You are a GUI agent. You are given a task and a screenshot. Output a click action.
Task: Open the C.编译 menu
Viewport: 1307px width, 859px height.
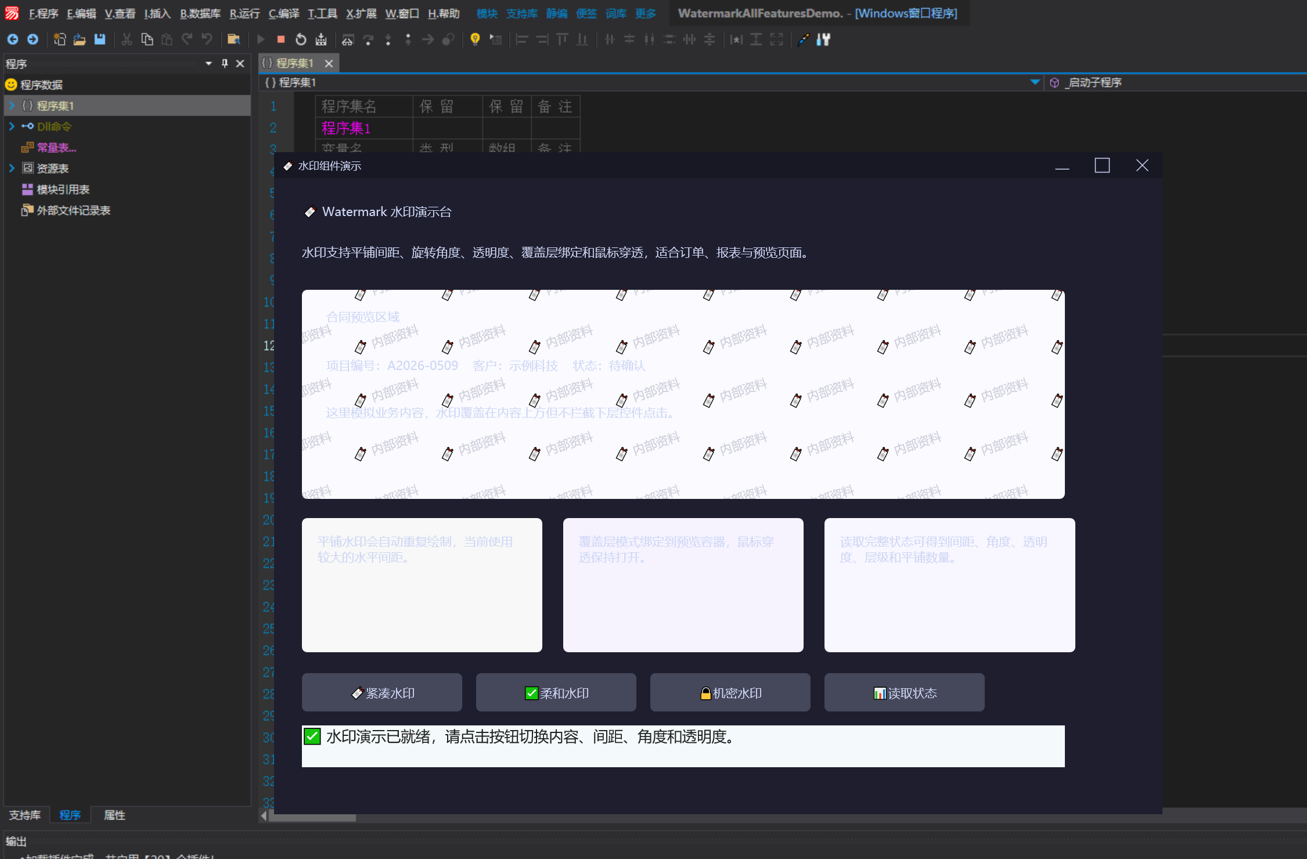tap(284, 13)
